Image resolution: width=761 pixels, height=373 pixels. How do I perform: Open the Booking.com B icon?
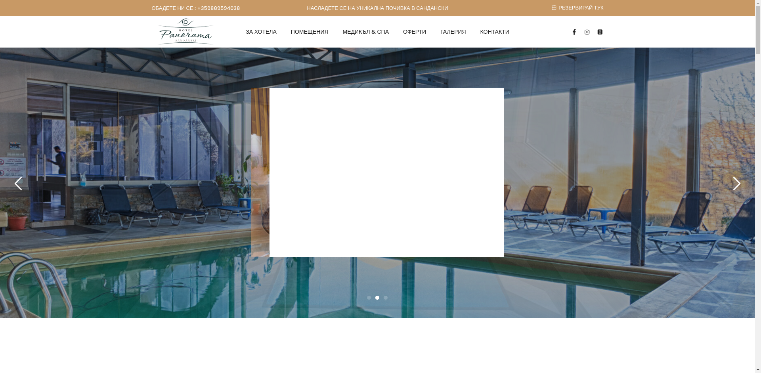click(x=600, y=32)
